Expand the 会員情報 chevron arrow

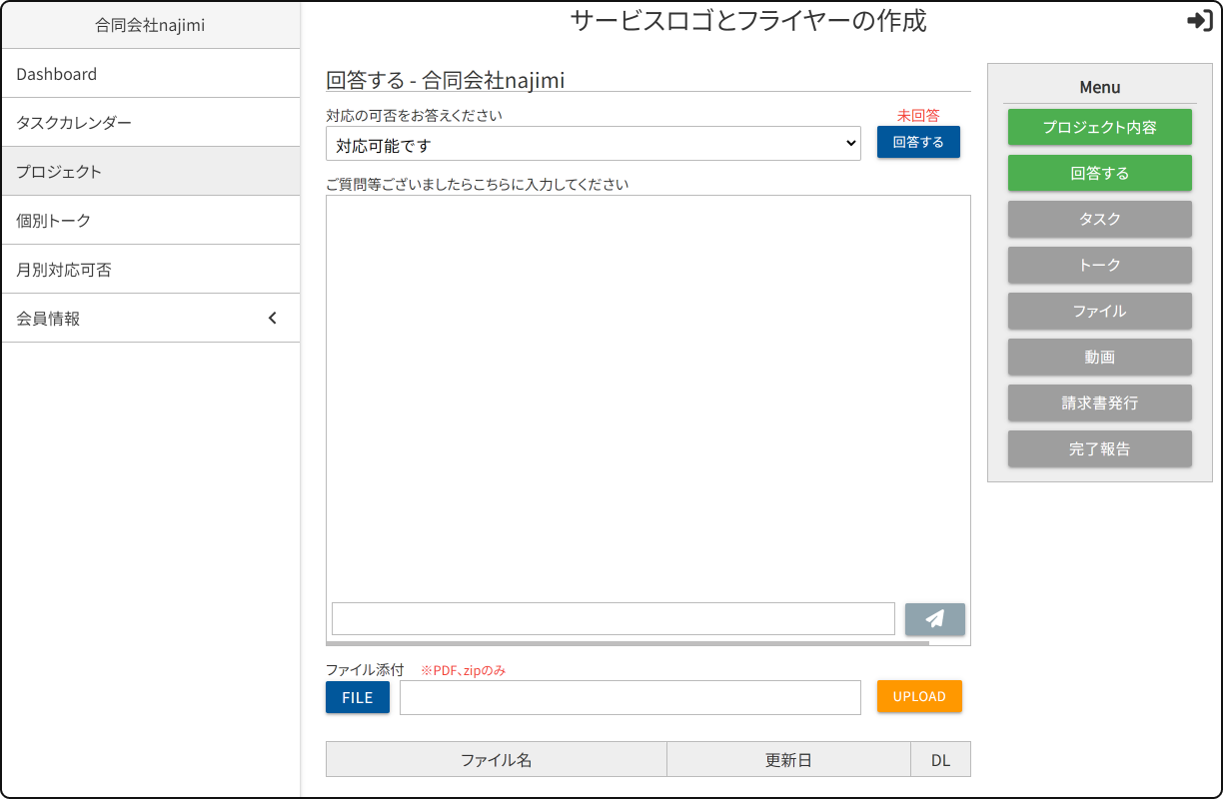273,319
